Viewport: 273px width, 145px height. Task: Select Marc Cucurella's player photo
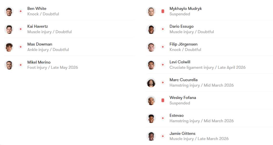[151, 82]
